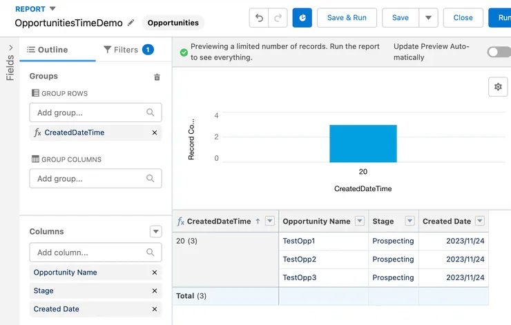Enable Update Preview Automatically toggle
The image size is (511, 325).
(498, 52)
